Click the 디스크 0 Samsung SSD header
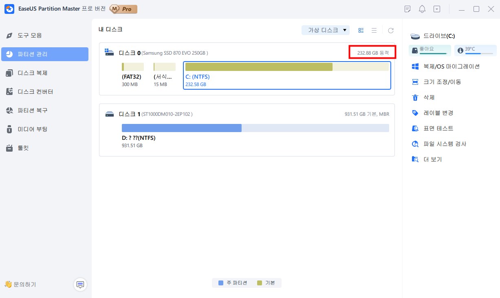Viewport: 500px width, 298px height. [163, 53]
